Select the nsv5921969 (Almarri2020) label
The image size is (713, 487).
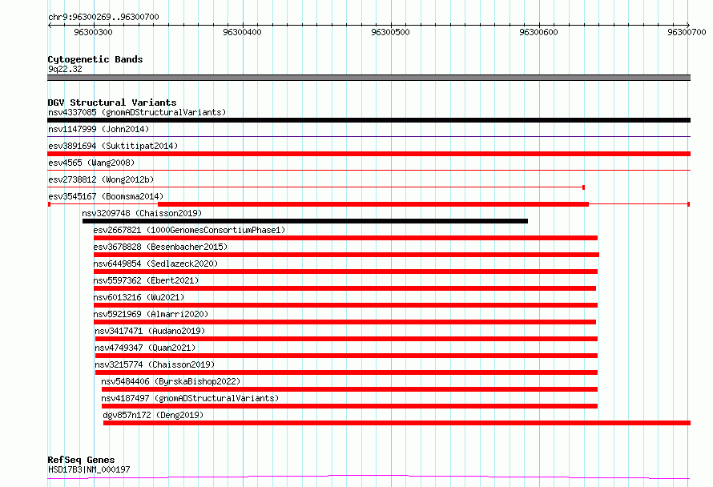click(151, 314)
